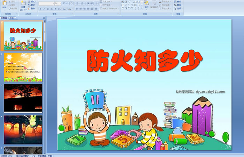Switch to the Slides (幻灯片) pane tab
Viewport: 244px width, 157px height.
[4, 18]
